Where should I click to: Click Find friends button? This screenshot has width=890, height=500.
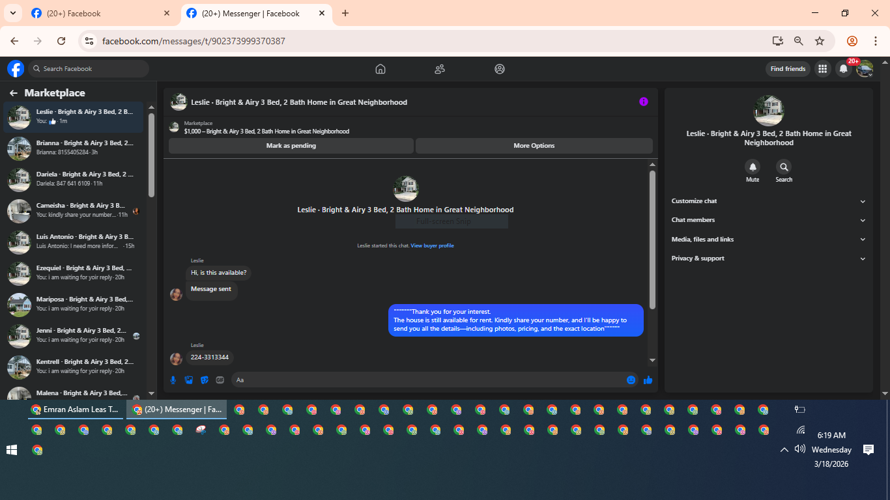[x=788, y=69]
